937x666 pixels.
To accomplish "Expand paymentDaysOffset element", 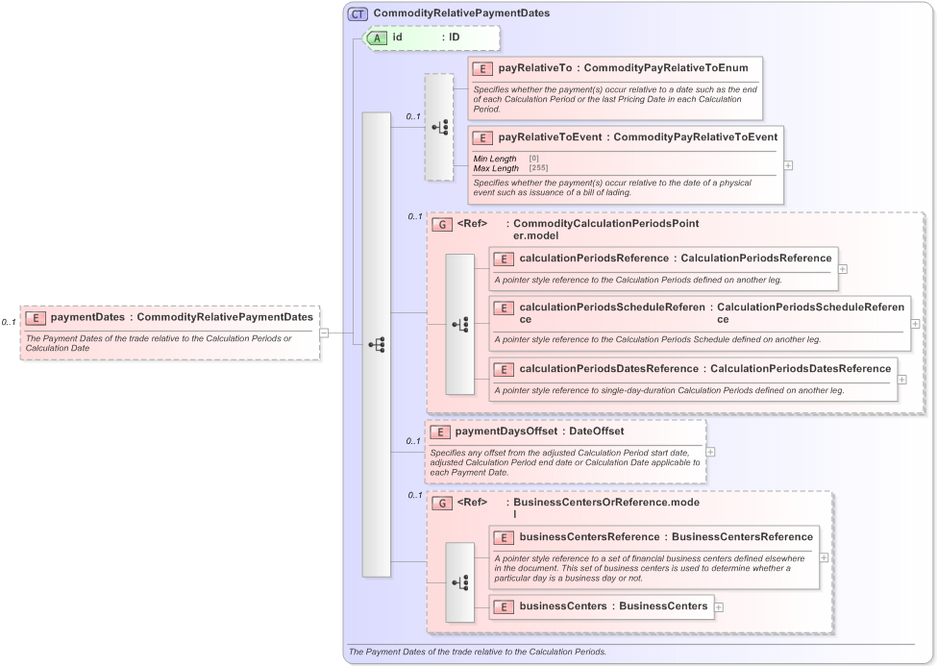I will tap(710, 452).
